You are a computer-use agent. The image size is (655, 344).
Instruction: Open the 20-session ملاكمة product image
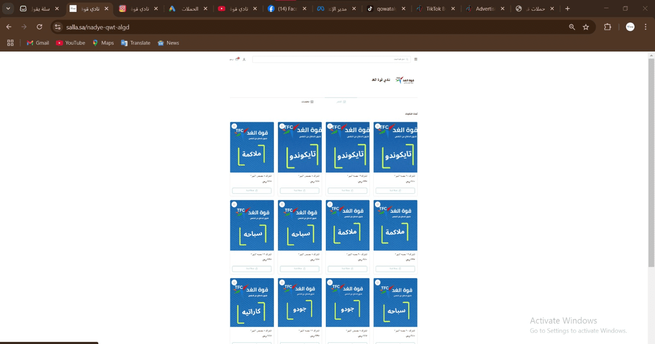tap(347, 225)
